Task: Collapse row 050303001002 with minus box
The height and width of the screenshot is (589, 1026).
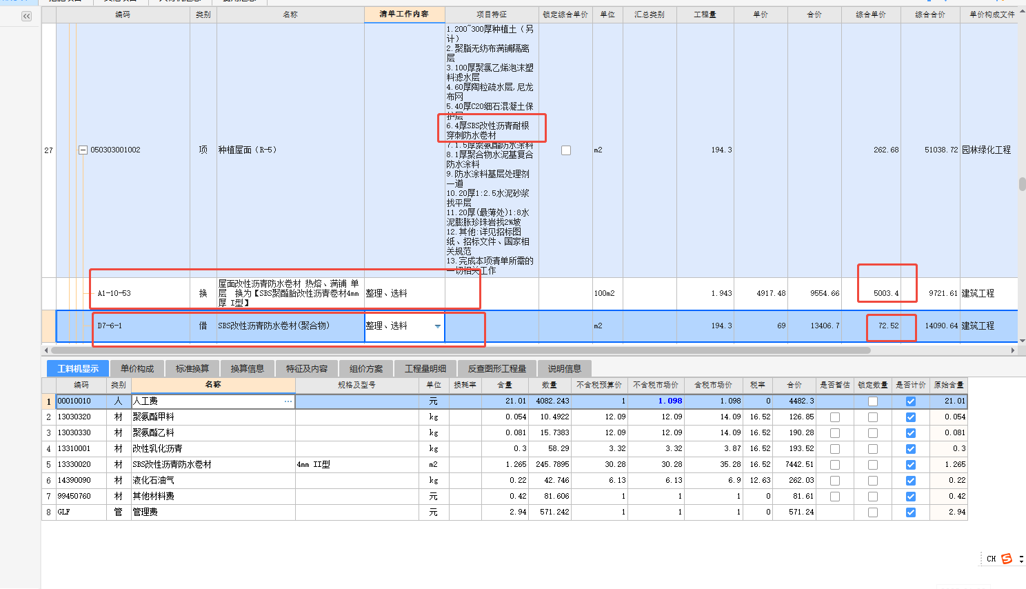Action: point(83,150)
